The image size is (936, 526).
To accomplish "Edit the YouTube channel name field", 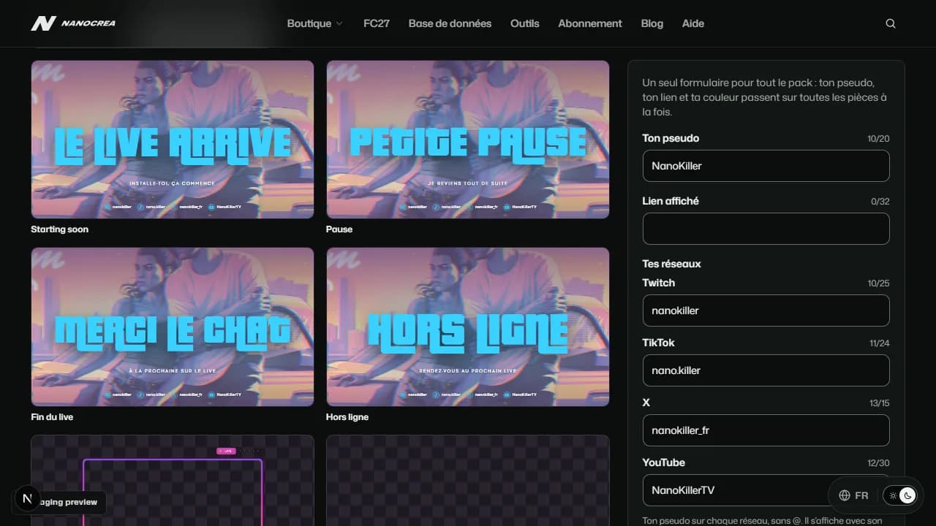I will 766,490.
